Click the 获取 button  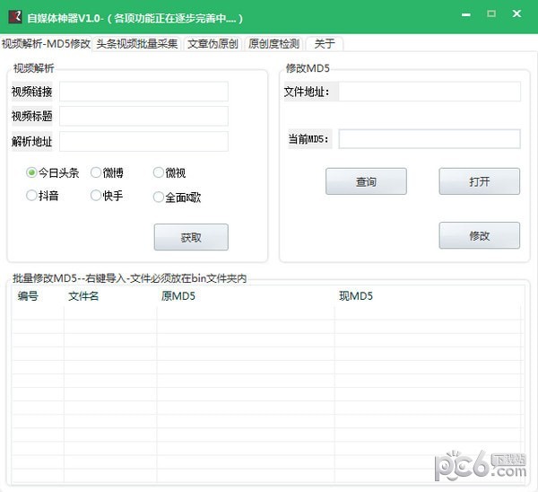click(191, 237)
